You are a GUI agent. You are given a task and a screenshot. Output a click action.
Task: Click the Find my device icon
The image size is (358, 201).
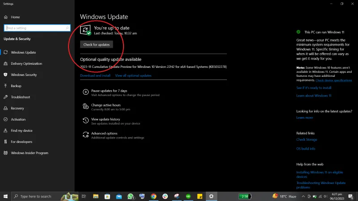click(6, 130)
